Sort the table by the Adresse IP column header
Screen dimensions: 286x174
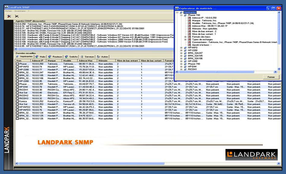38,61
